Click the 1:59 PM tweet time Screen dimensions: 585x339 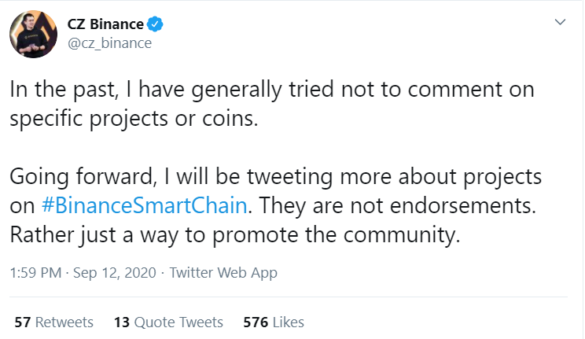click(x=35, y=274)
